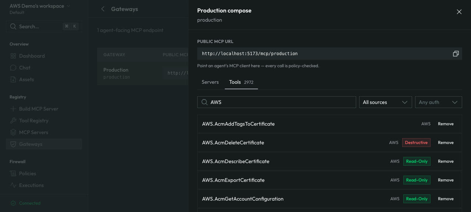The height and width of the screenshot is (212, 471).
Task: Focus the tools search field containing AWS
Action: point(277,102)
